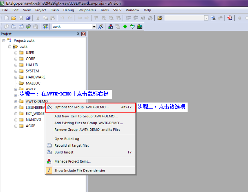This screenshot has height=192, width=248.
Task: Choose Manage Project Items in context menu
Action: pos(90,162)
